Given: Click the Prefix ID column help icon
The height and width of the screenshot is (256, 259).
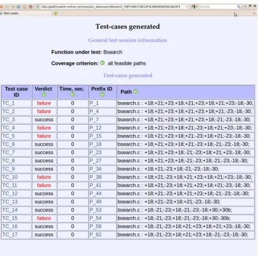Looking at the screenshot, I should click(x=102, y=95).
